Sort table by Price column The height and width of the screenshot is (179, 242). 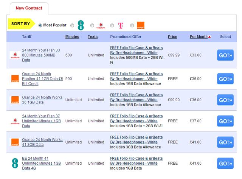pos(172,37)
